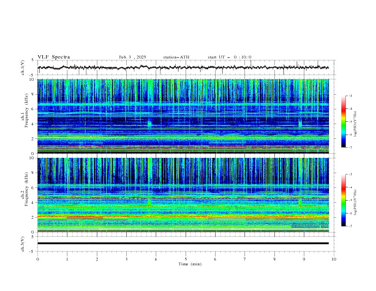376x291 pixels.
Task: Click the 'ch.3(V)' axis label
Action: (23, 244)
